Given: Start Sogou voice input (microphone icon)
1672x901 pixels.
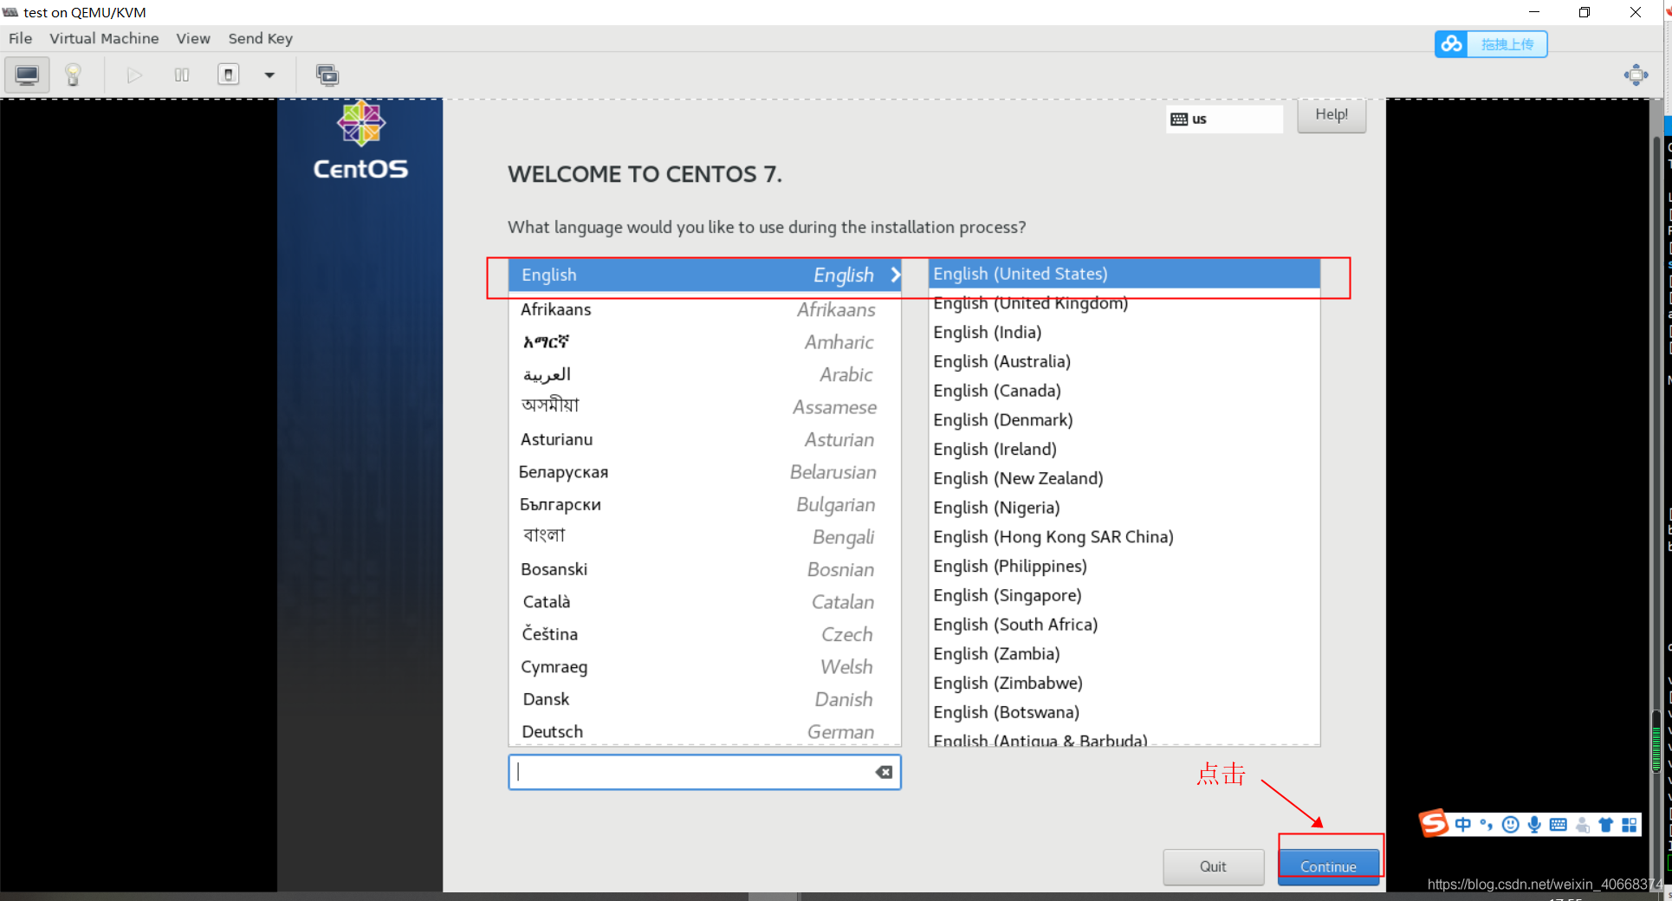Looking at the screenshot, I should [x=1534, y=825].
